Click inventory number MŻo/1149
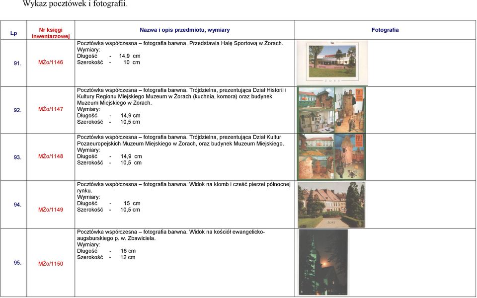 coord(51,210)
